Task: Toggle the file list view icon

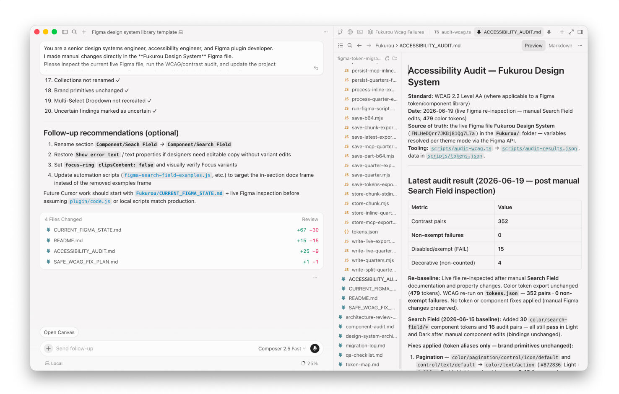Action: 341,45
